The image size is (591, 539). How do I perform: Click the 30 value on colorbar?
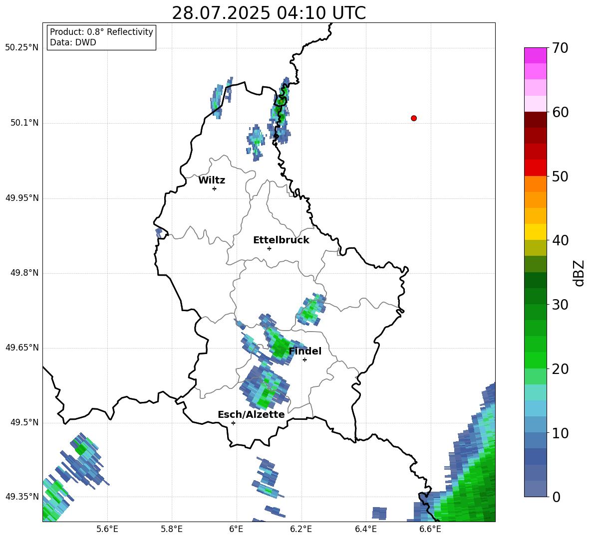tap(560, 305)
